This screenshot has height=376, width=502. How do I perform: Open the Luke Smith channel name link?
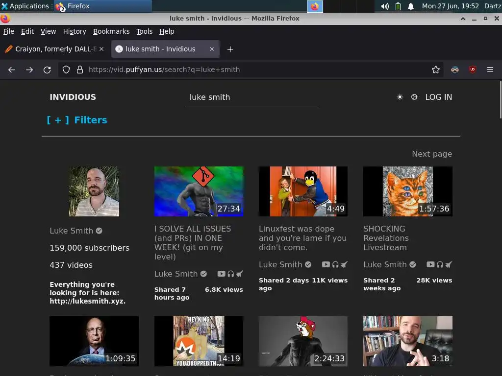[72, 231]
